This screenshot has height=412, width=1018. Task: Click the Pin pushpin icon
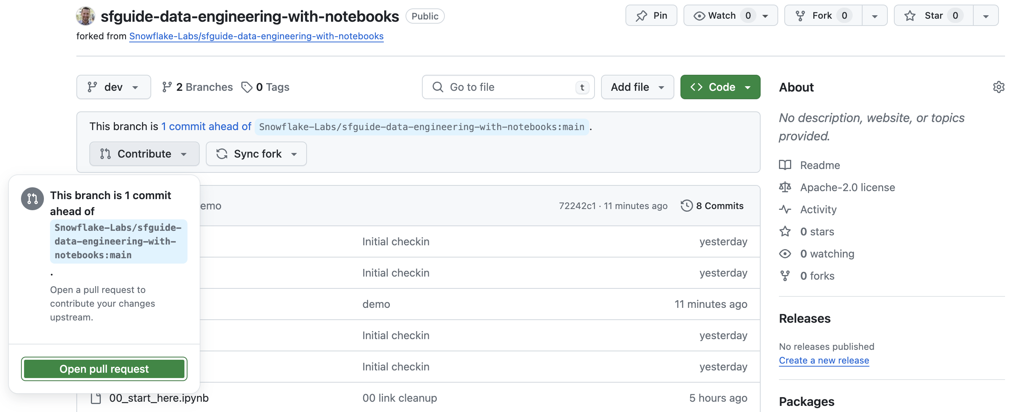pyautogui.click(x=642, y=16)
